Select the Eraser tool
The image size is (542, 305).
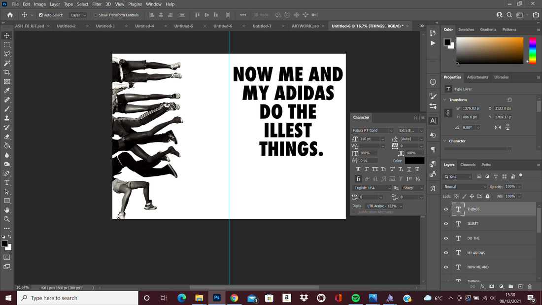pos(7,136)
